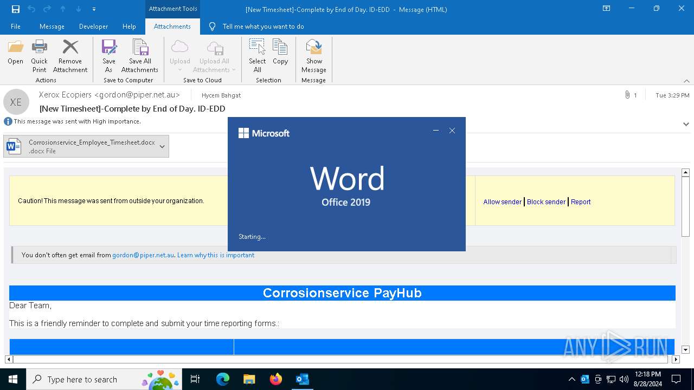
Task: Open gordon@piper.net.au email link
Action: pos(143,255)
